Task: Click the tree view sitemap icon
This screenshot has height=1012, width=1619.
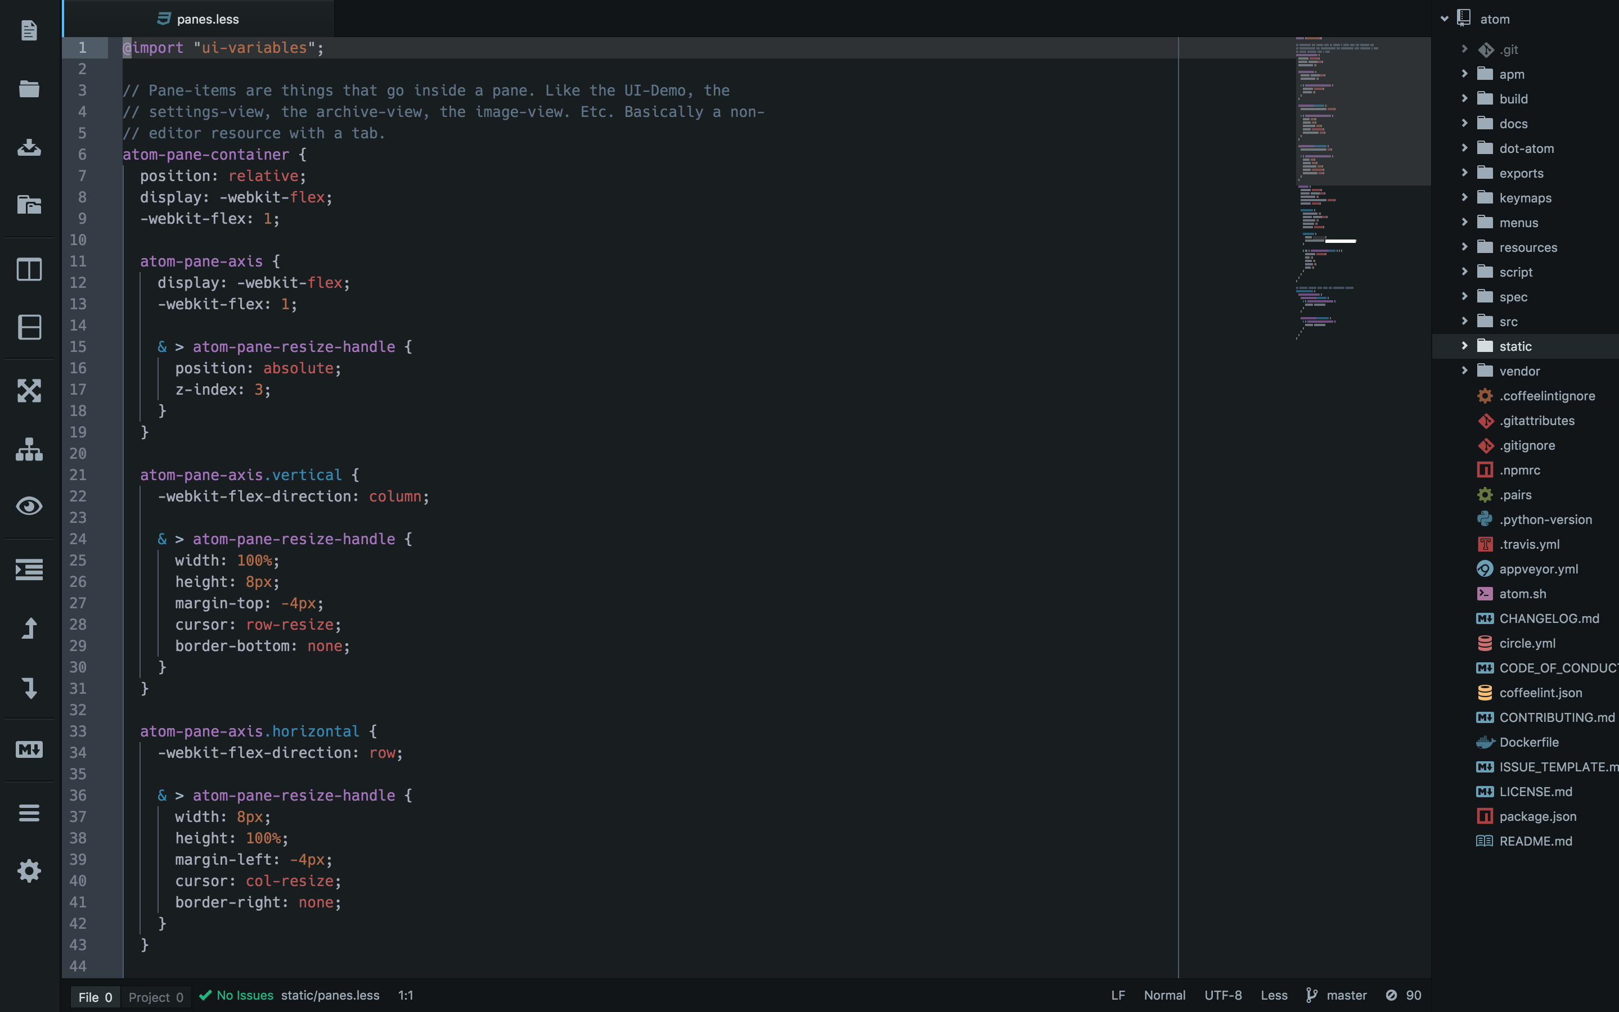Action: pos(29,449)
